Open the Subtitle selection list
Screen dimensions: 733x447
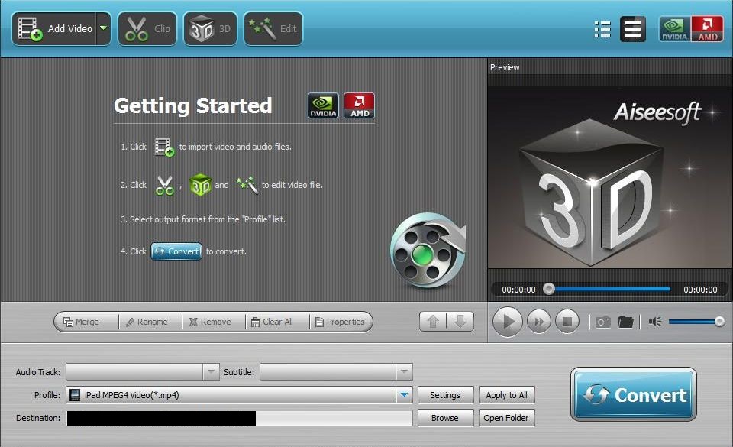(x=405, y=371)
